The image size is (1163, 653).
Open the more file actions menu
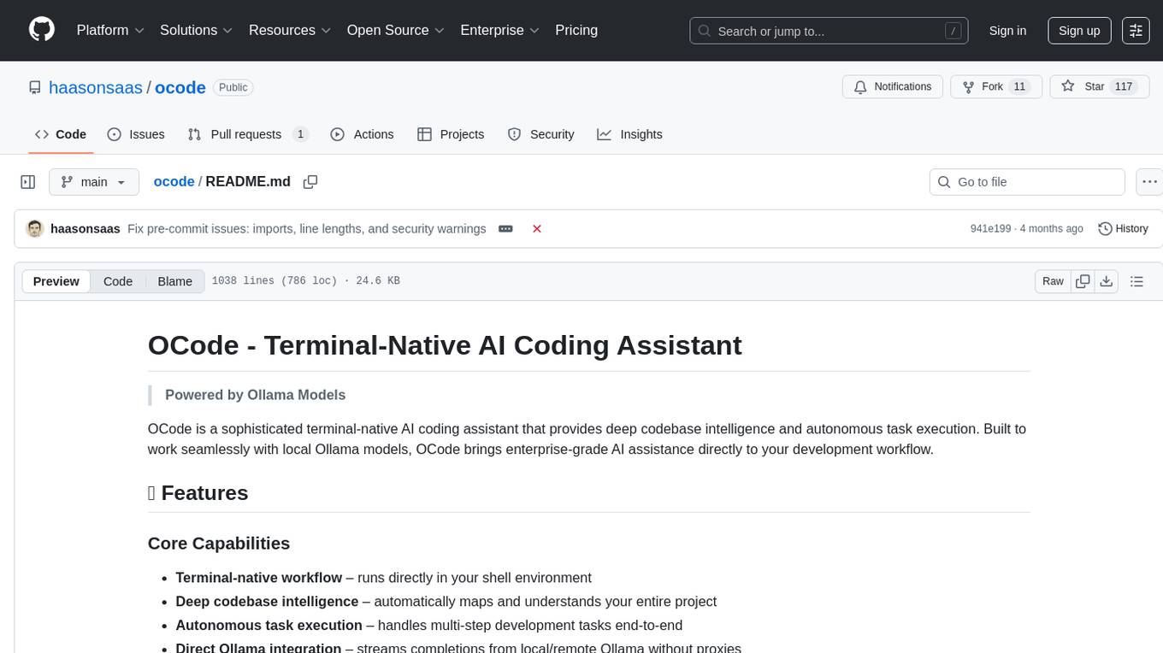1149,182
